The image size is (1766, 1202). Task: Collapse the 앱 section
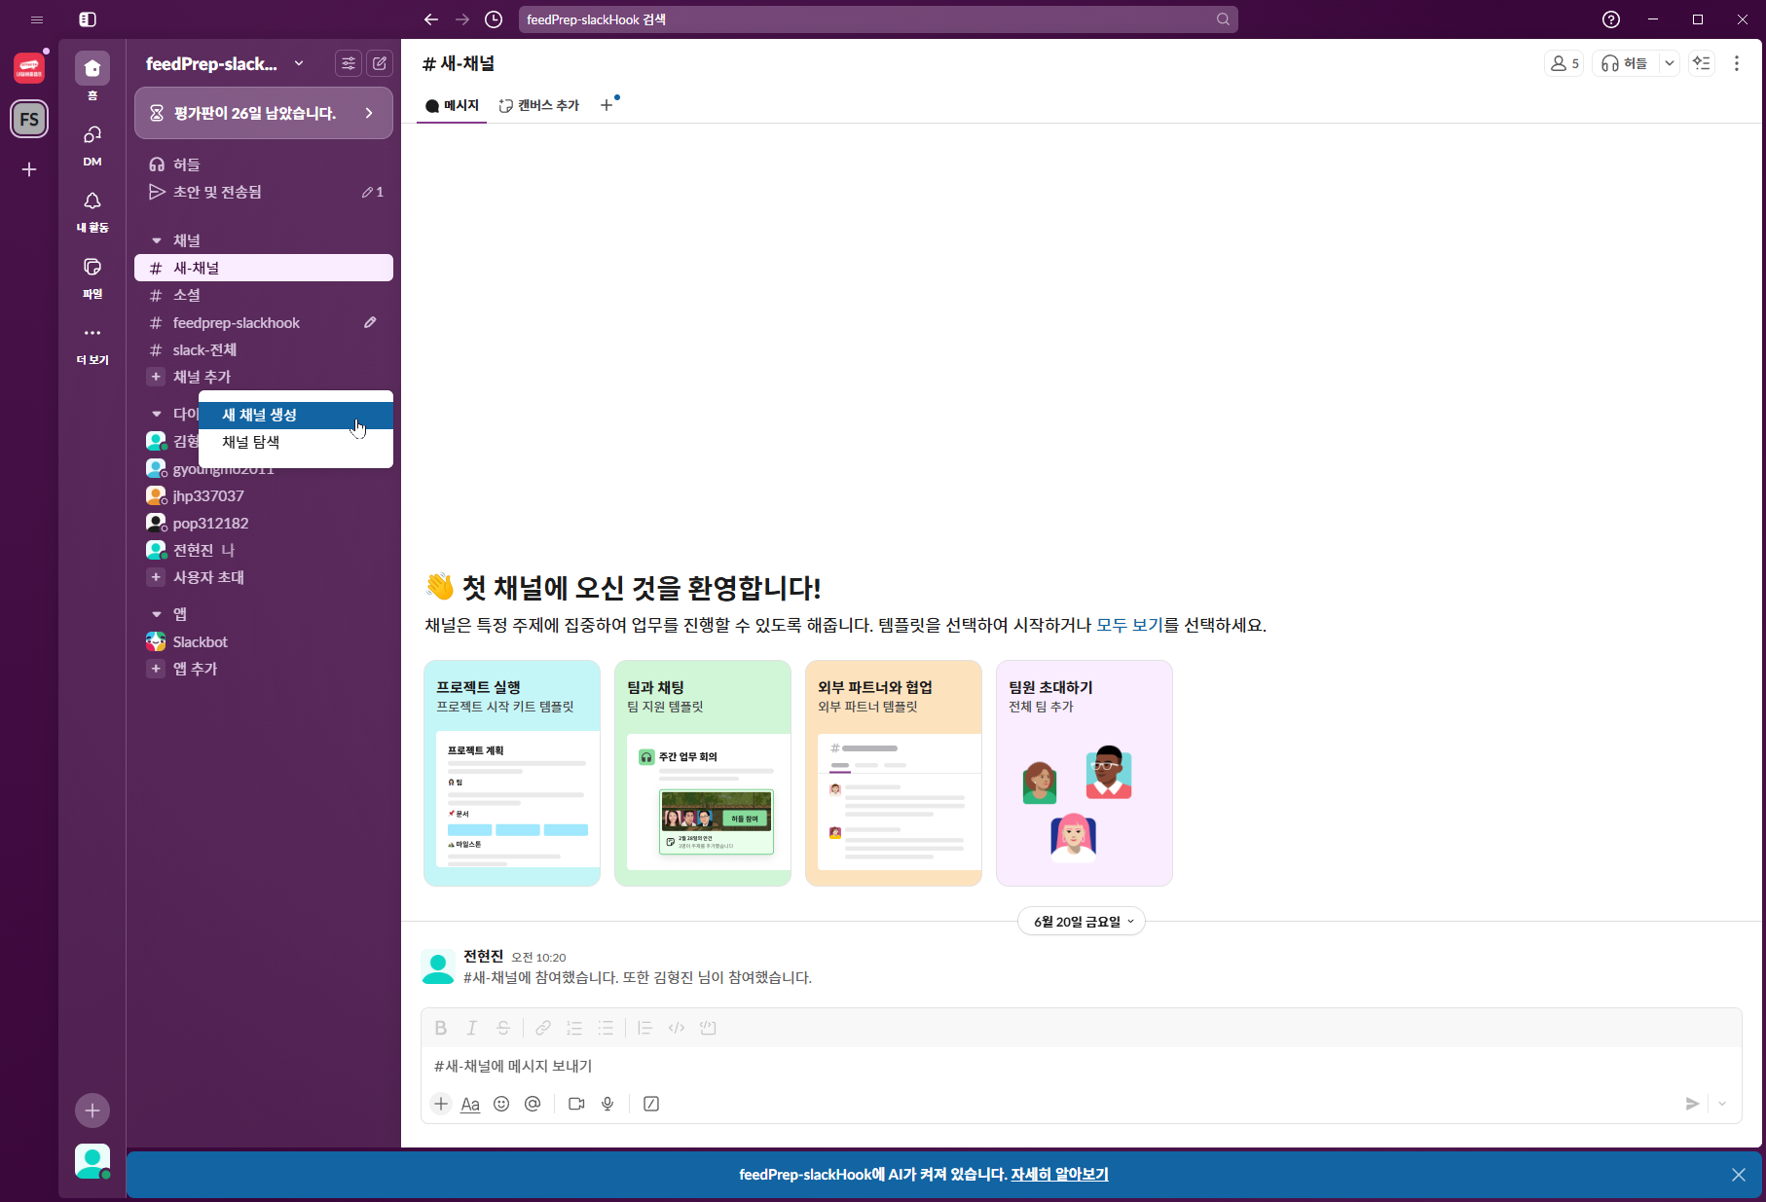(157, 614)
